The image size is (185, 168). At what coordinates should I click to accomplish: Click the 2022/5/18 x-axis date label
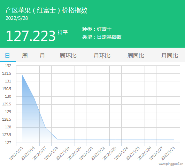51,153
